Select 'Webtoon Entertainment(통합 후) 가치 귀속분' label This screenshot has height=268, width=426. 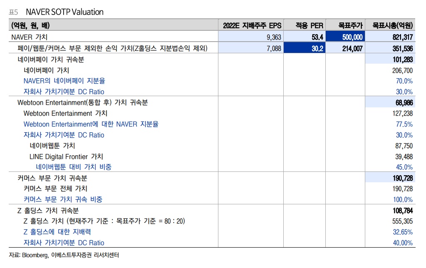83,102
